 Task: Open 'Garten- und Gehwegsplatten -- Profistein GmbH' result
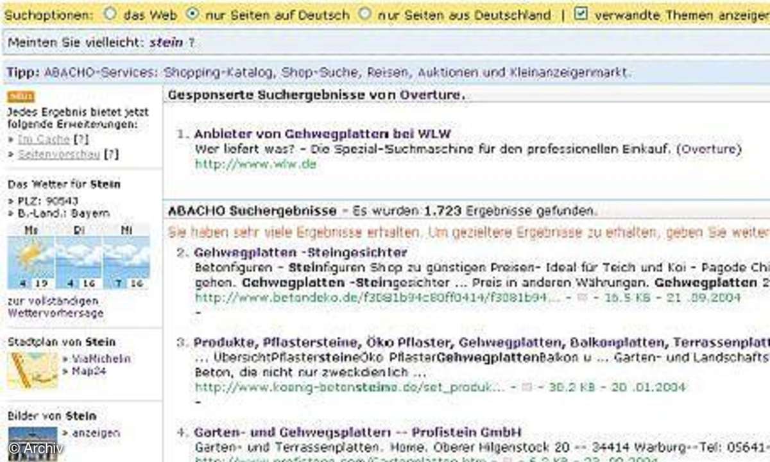357,432
